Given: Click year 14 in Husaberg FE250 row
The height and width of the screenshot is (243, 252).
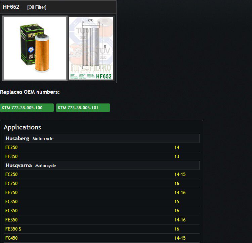Looking at the screenshot, I should pos(177,147).
